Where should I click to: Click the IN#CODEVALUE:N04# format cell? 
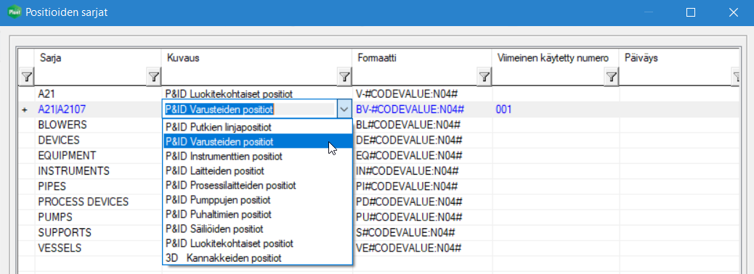point(422,171)
